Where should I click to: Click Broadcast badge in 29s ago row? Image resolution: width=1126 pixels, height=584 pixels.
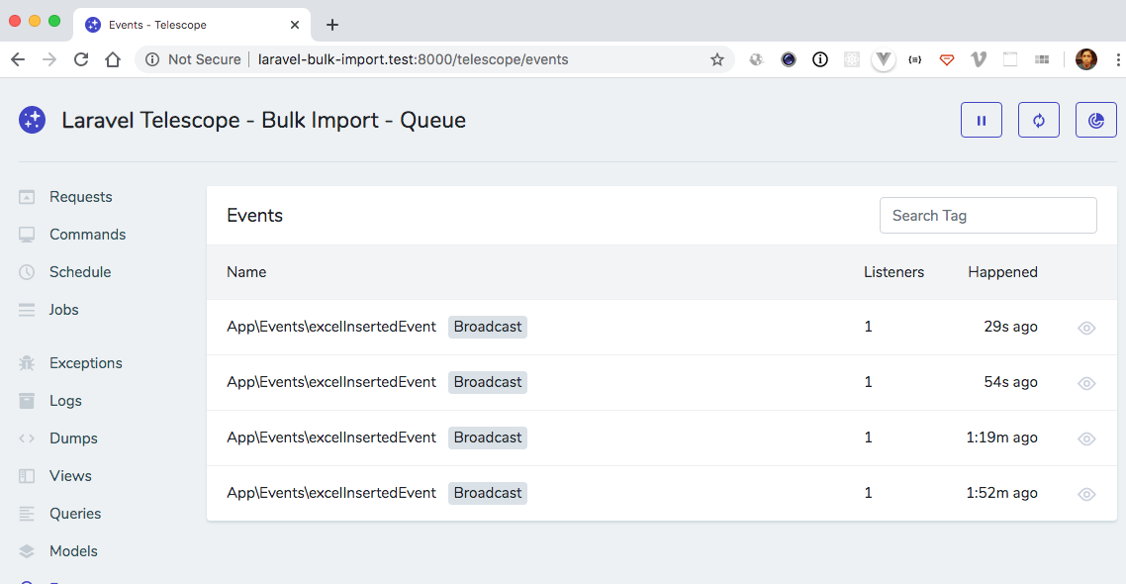488,327
